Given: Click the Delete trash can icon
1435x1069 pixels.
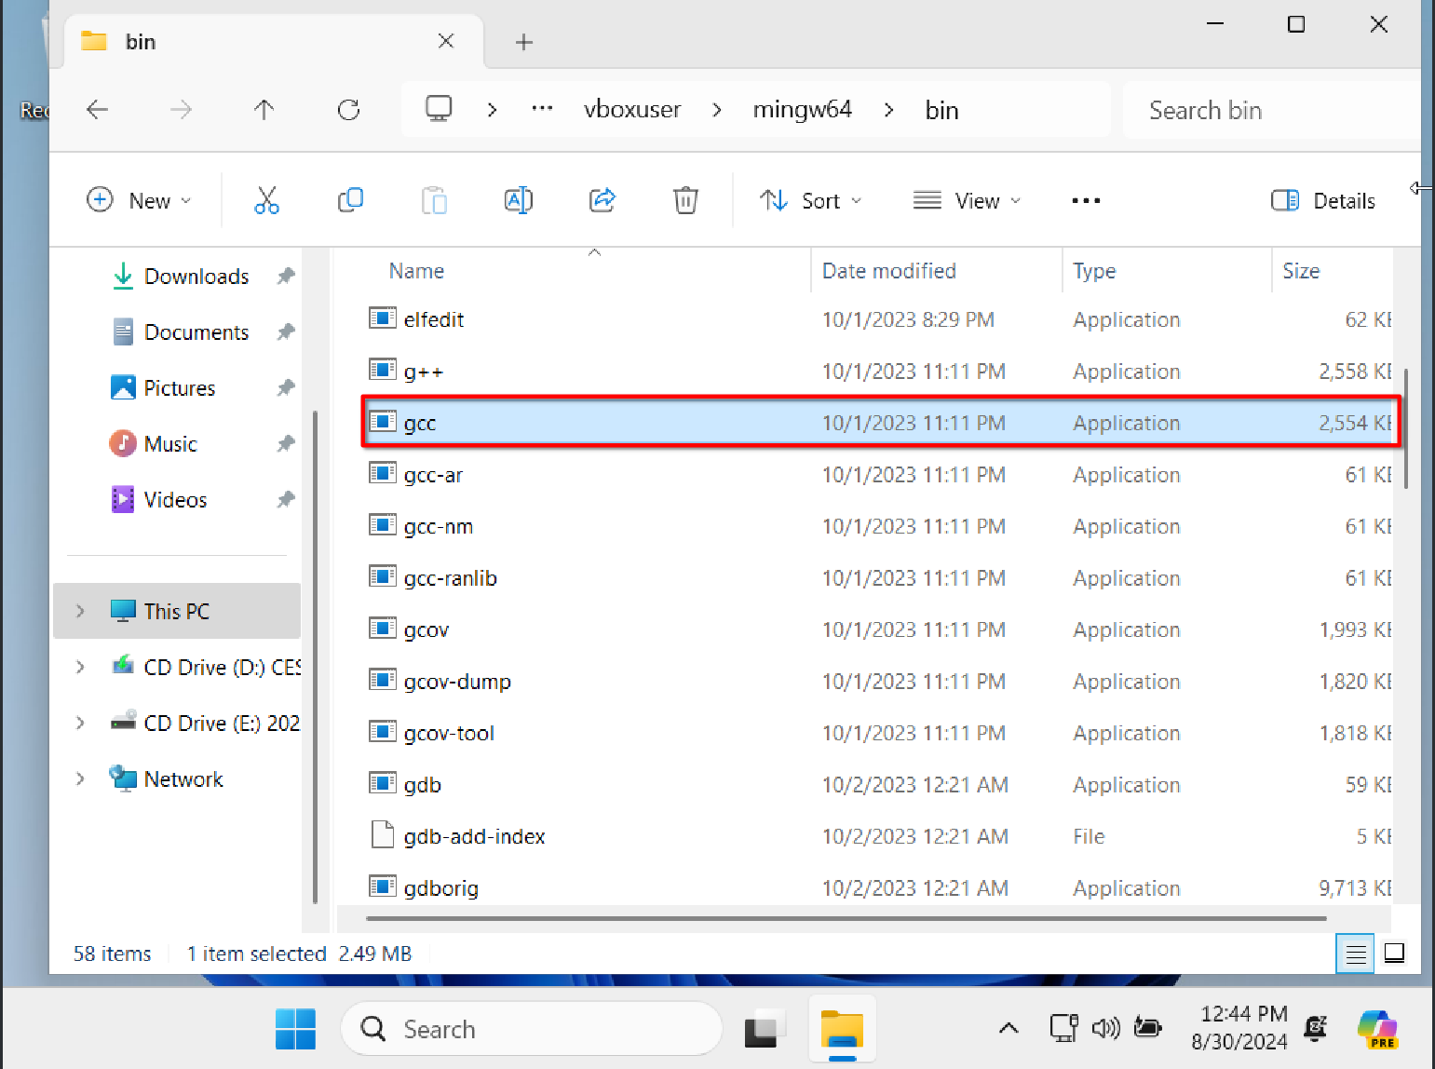Looking at the screenshot, I should click(x=685, y=200).
